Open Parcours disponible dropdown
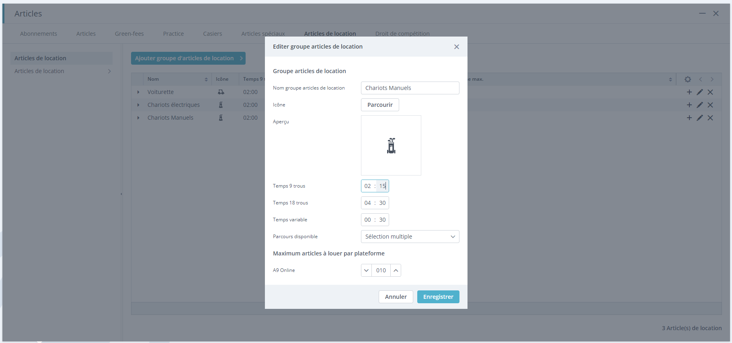 (x=410, y=237)
